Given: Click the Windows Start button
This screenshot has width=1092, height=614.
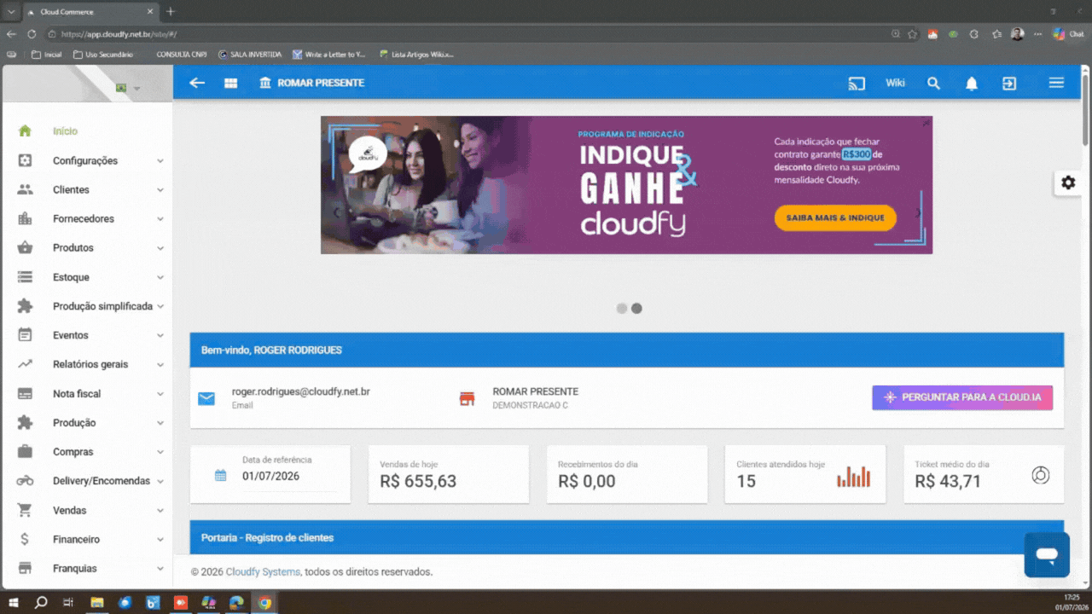Looking at the screenshot, I should (14, 602).
